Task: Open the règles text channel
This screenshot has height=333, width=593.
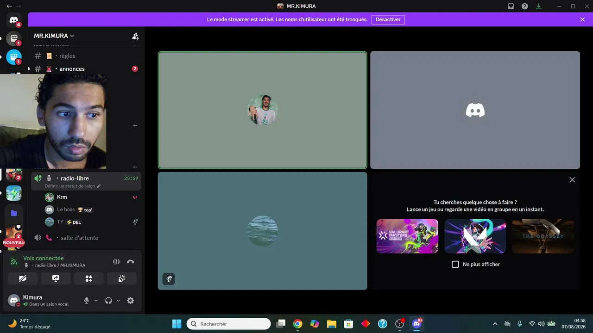Action: [x=86, y=56]
